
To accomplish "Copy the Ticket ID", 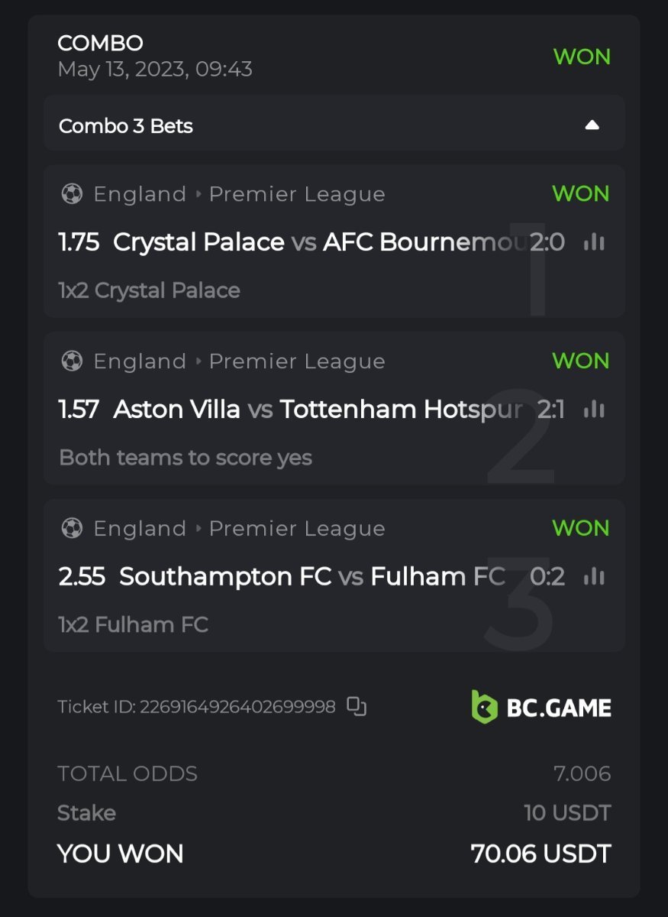I will coord(357,706).
